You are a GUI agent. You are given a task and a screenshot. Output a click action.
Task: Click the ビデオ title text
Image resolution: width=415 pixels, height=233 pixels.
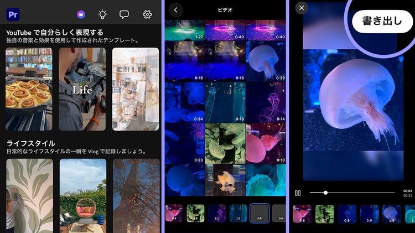click(225, 10)
